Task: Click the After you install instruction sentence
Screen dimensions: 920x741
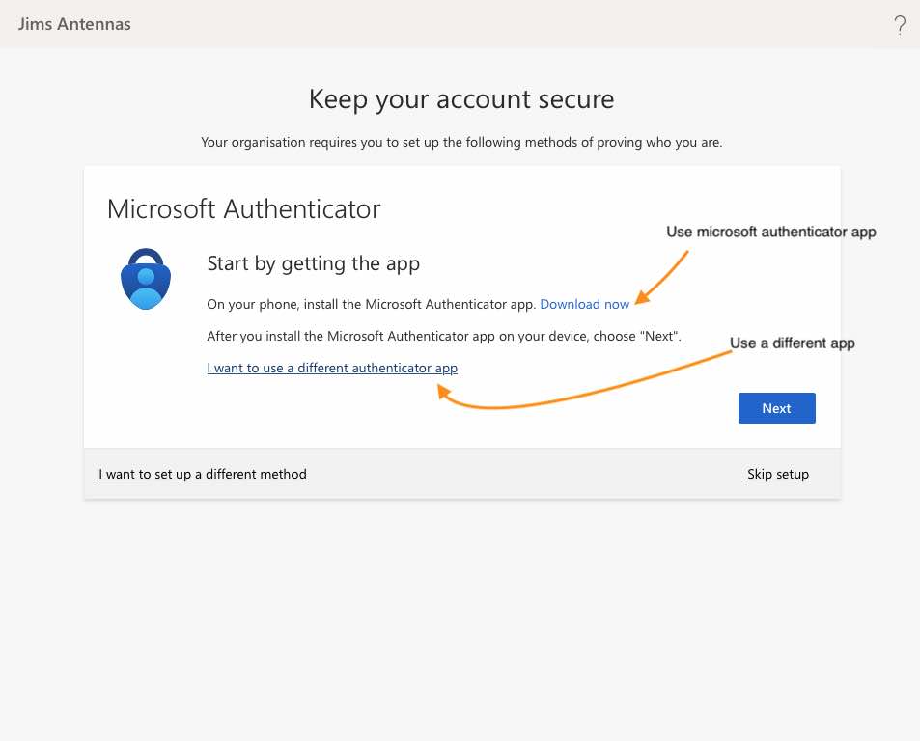Action: [x=443, y=336]
